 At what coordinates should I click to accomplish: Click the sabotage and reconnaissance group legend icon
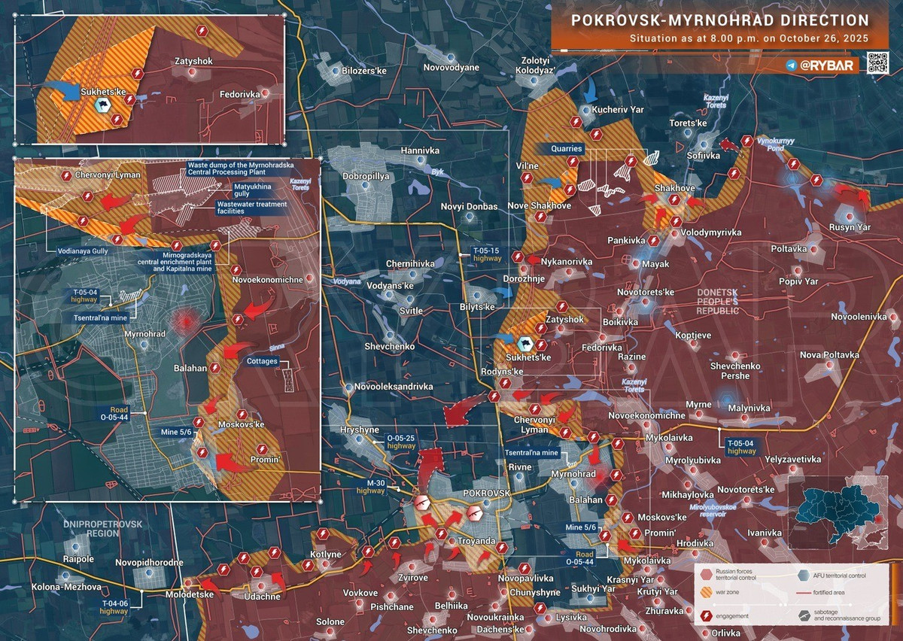click(x=804, y=616)
